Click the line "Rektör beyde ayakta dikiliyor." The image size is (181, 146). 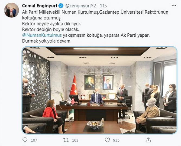pos(51,24)
